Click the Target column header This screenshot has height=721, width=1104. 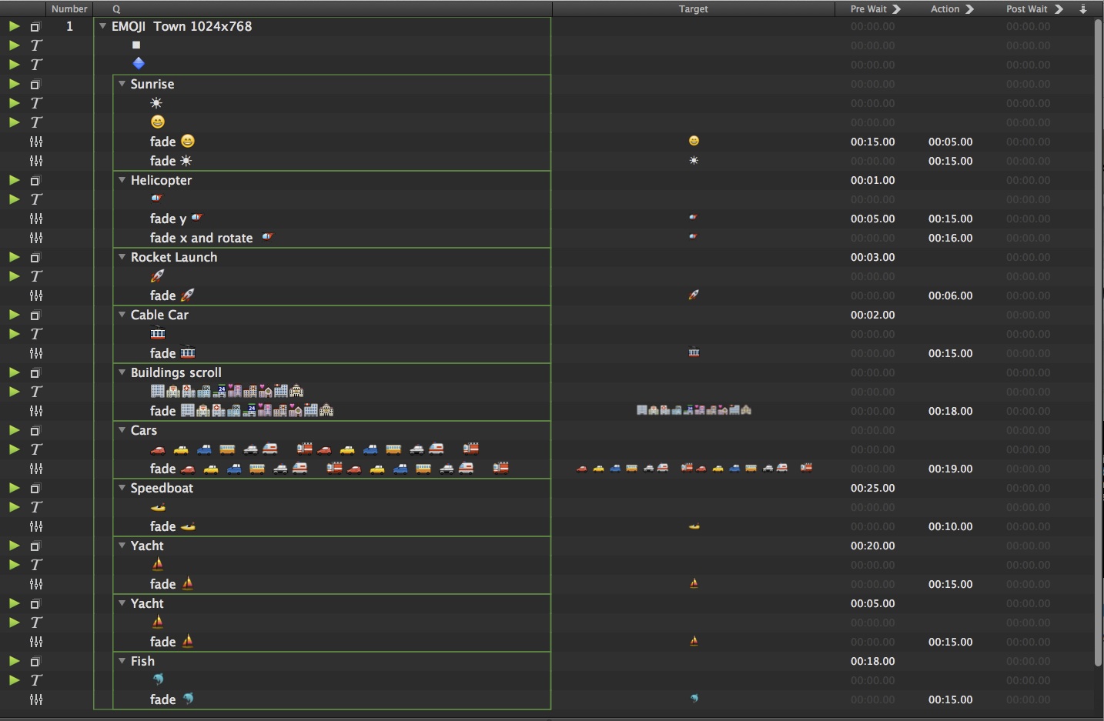tap(693, 9)
